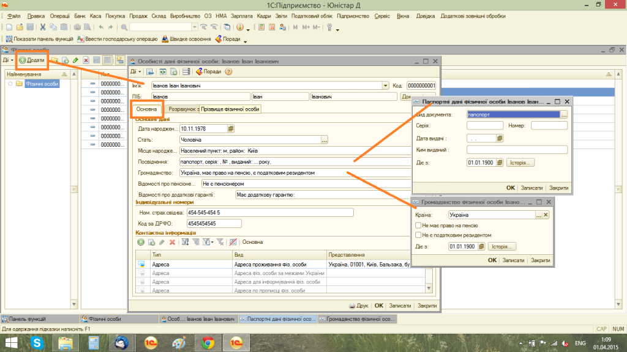Open contact info filter dropdown arrow
The height and width of the screenshot is (352, 627).
pos(212,242)
